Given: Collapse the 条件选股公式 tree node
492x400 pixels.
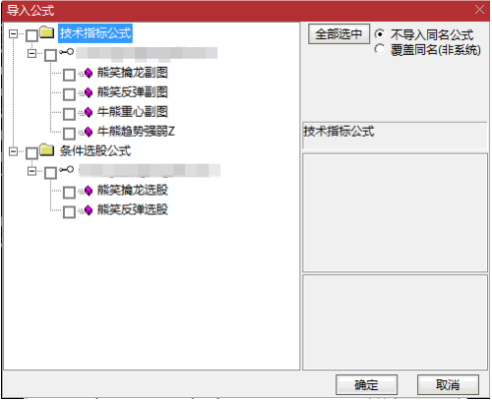Looking at the screenshot, I should pyautogui.click(x=13, y=151).
